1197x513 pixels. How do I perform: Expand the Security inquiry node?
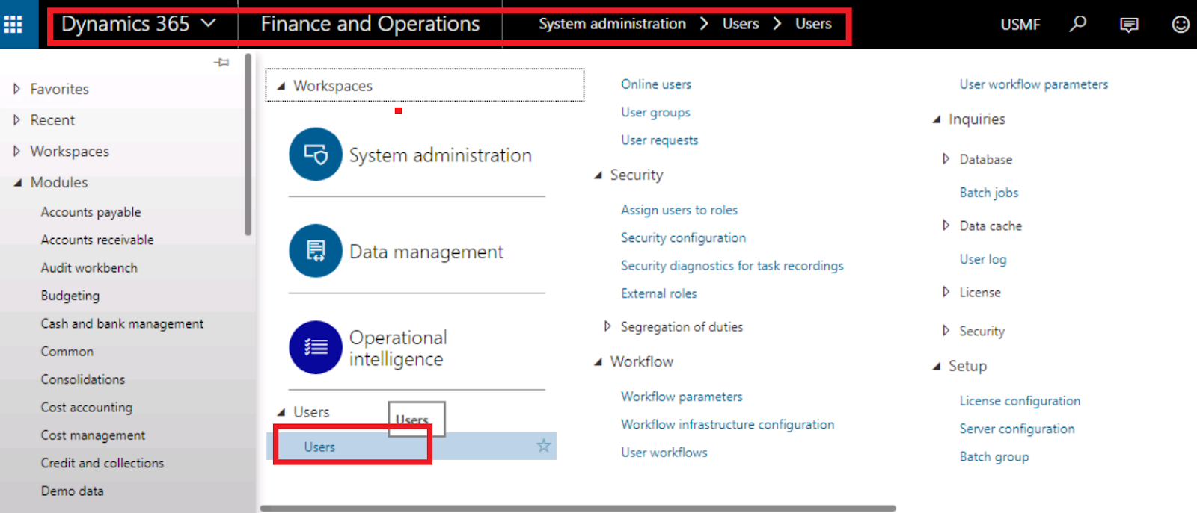click(x=946, y=330)
